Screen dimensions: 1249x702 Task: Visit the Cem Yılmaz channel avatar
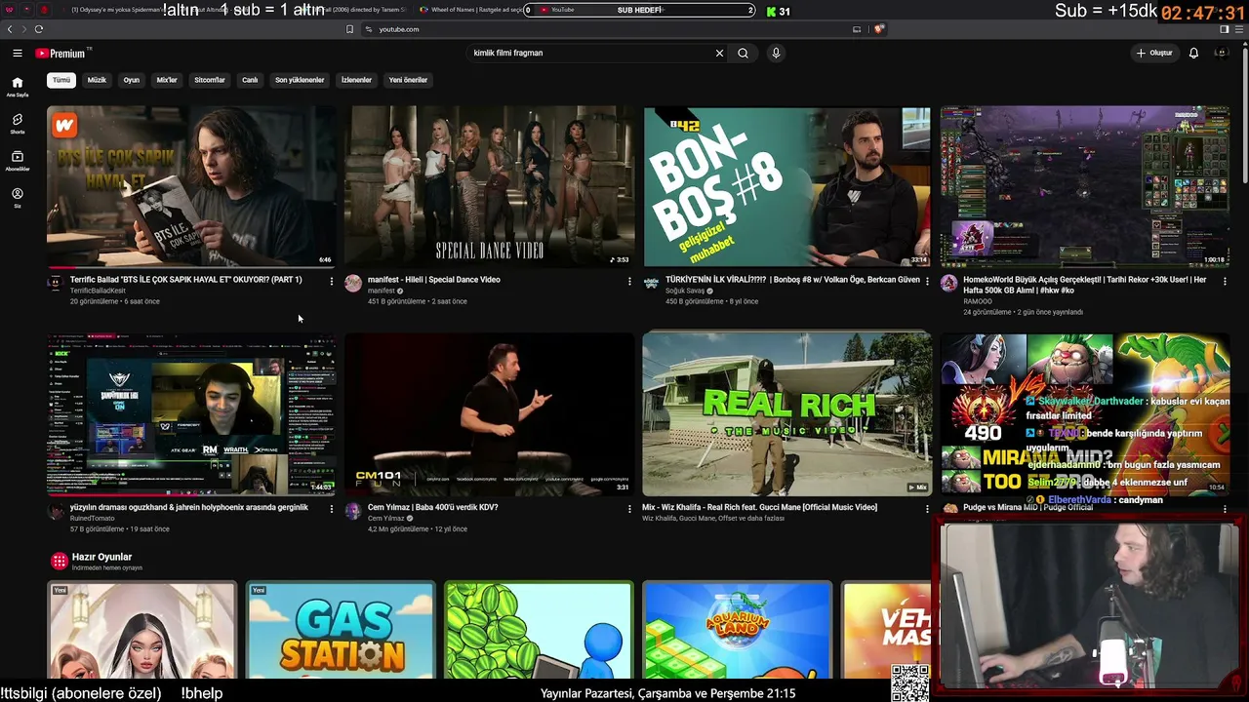(353, 511)
